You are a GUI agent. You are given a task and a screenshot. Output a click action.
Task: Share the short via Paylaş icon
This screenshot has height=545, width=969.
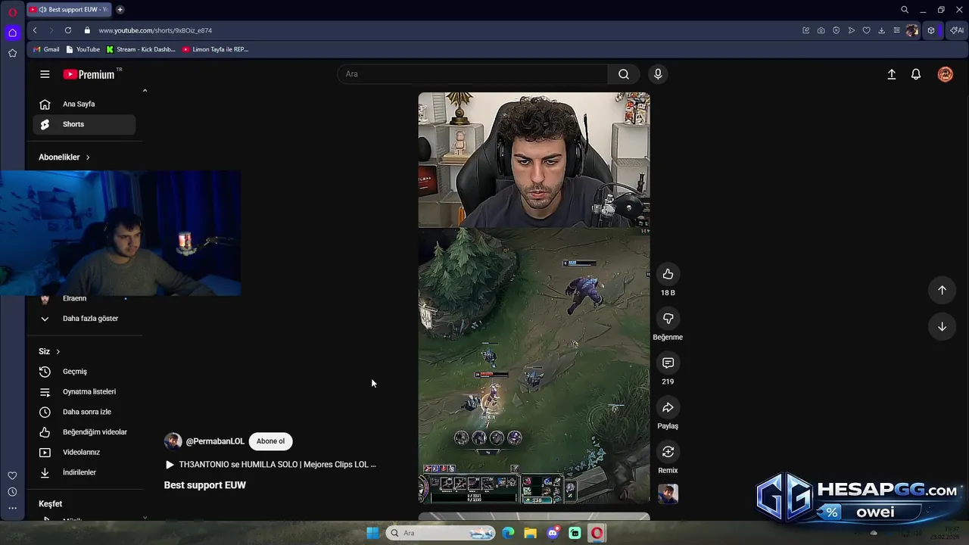pyautogui.click(x=668, y=407)
